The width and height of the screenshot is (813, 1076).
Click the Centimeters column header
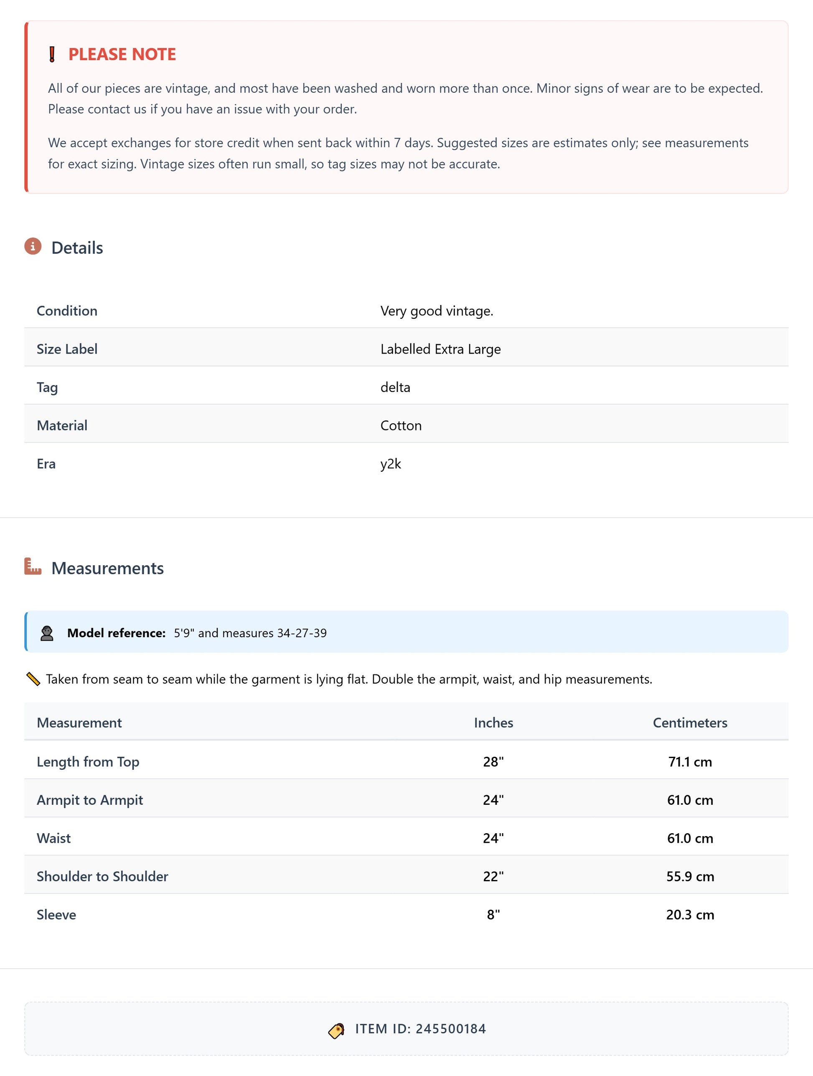tap(690, 723)
